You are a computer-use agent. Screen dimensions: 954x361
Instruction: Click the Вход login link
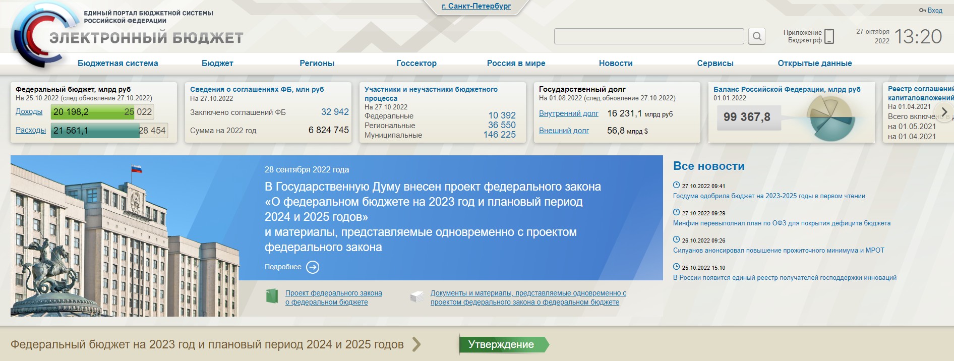pos(935,10)
